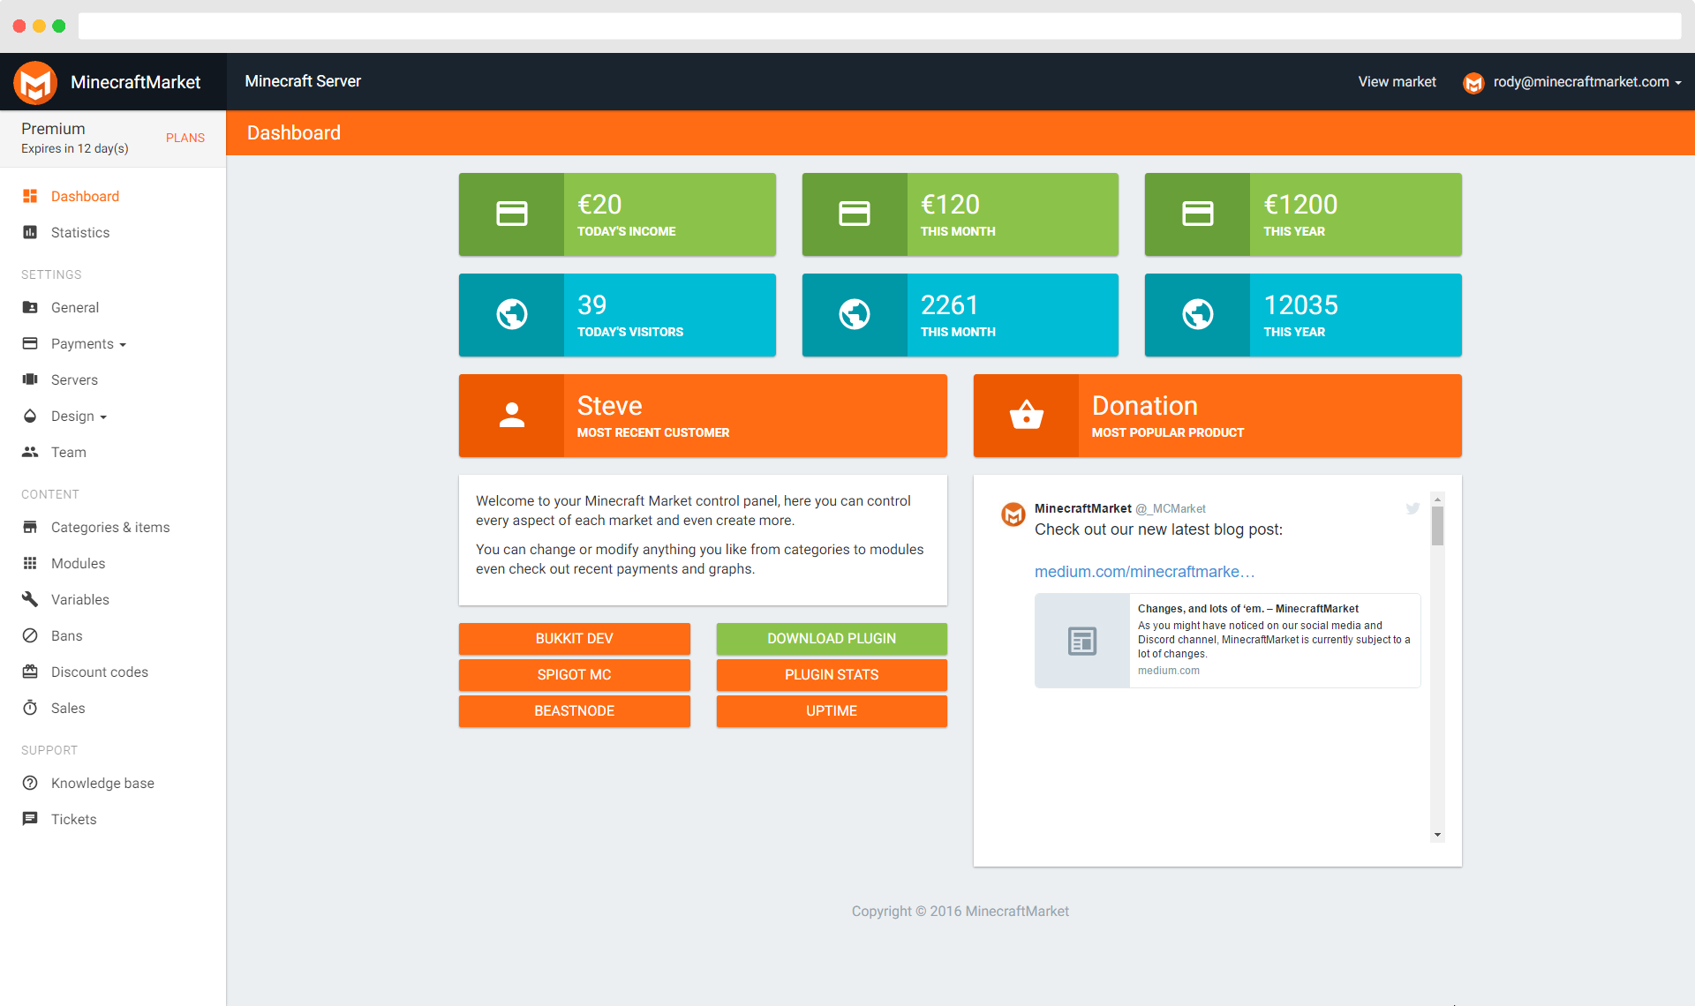Go to Variables in the sidebar
This screenshot has width=1695, height=1006.
click(x=80, y=599)
